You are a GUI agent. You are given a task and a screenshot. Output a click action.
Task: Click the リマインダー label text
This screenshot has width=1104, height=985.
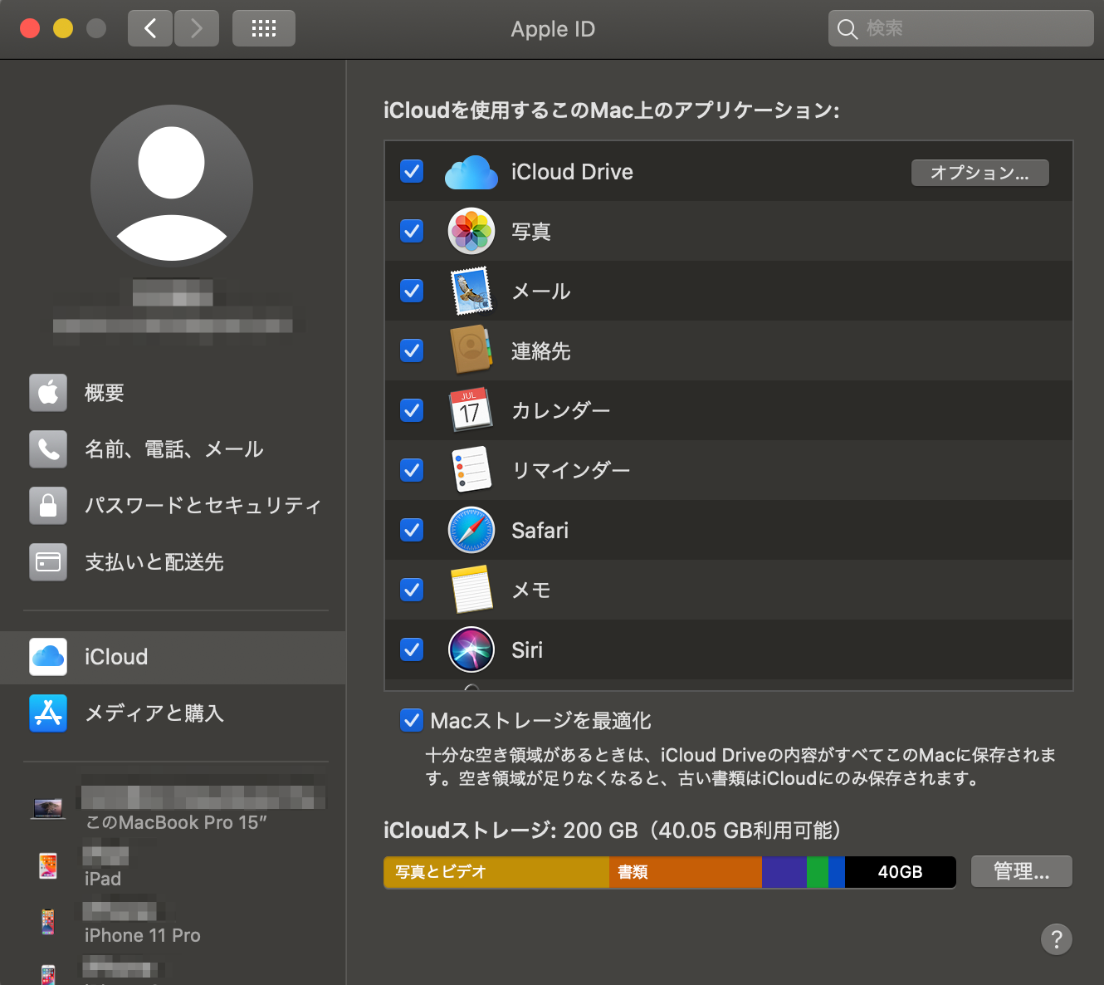coord(570,471)
